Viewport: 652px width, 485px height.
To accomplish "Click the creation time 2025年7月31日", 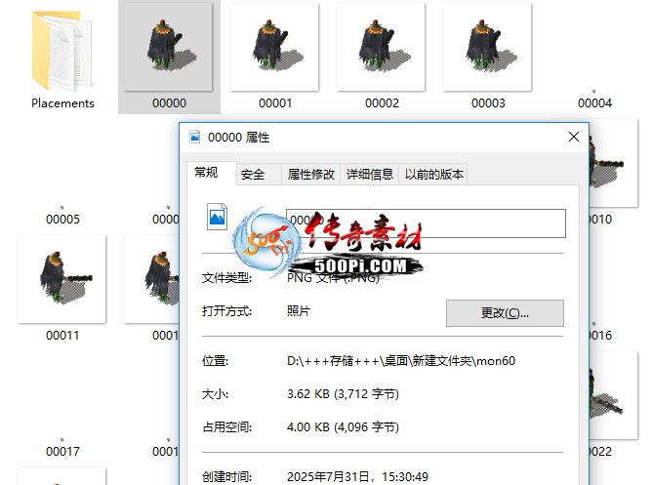I will pos(357,476).
